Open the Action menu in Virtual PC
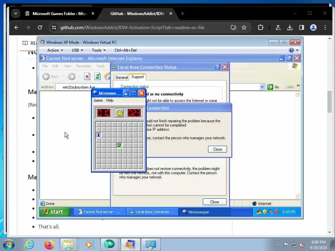The image size is (335, 251). click(x=55, y=50)
